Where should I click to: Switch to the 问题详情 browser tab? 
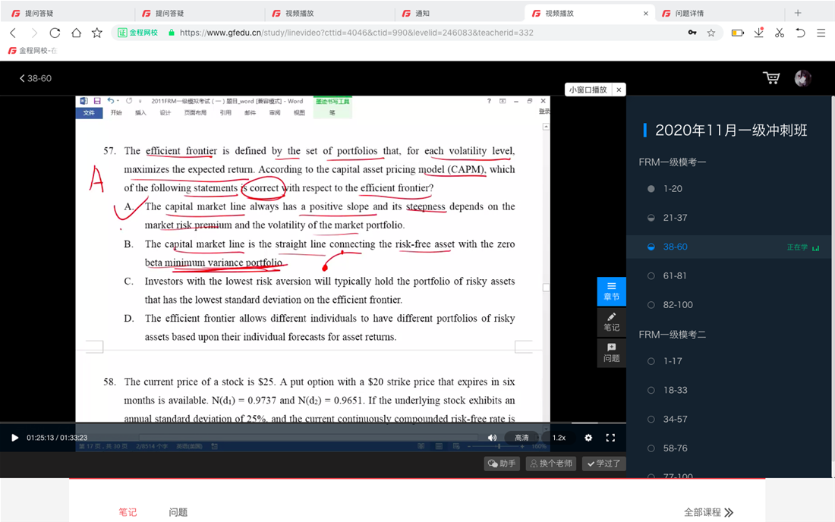[x=720, y=14]
